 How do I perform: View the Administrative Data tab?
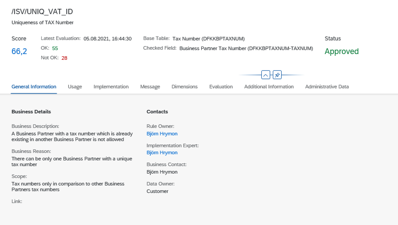pyautogui.click(x=327, y=87)
